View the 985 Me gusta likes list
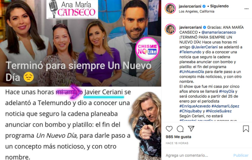This screenshot has width=252, height=160. [178, 137]
